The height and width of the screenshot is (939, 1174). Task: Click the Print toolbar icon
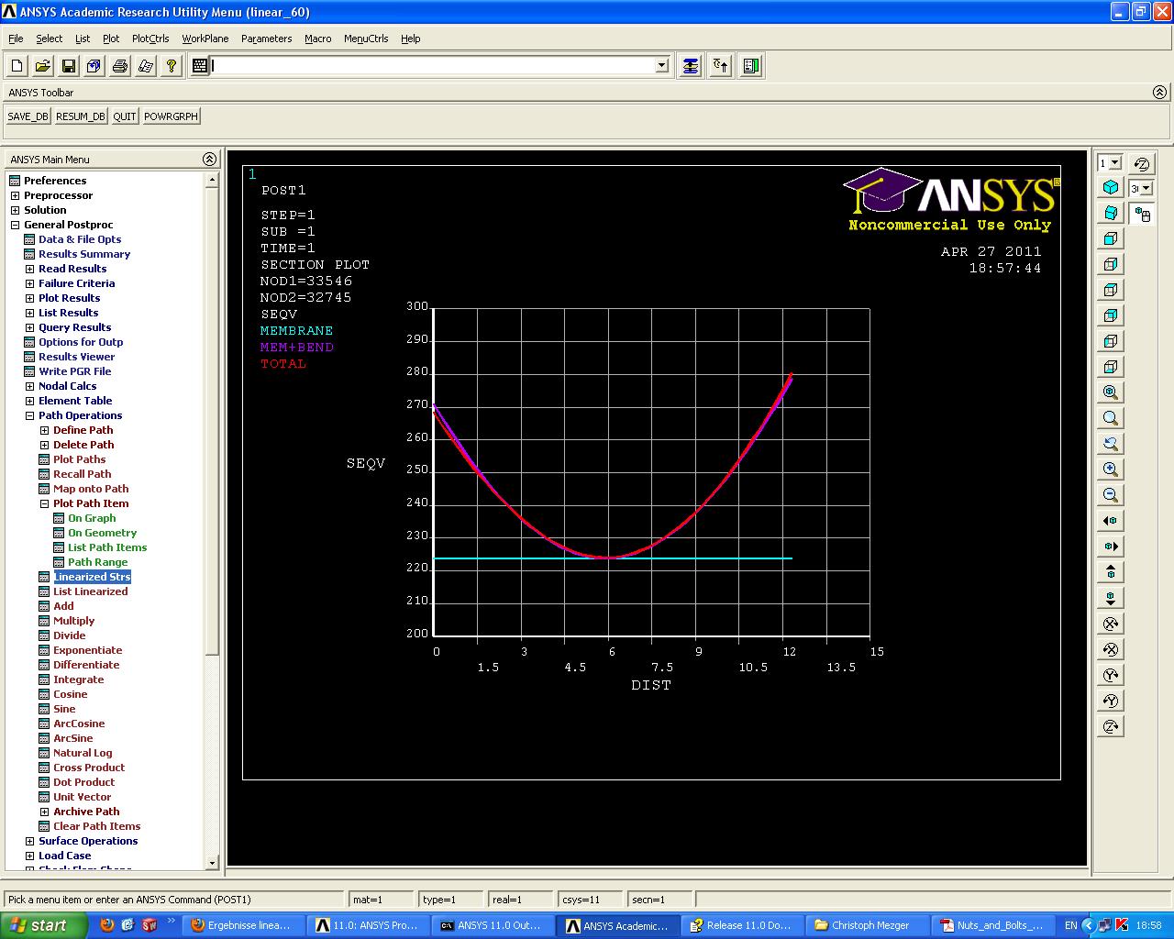click(120, 66)
